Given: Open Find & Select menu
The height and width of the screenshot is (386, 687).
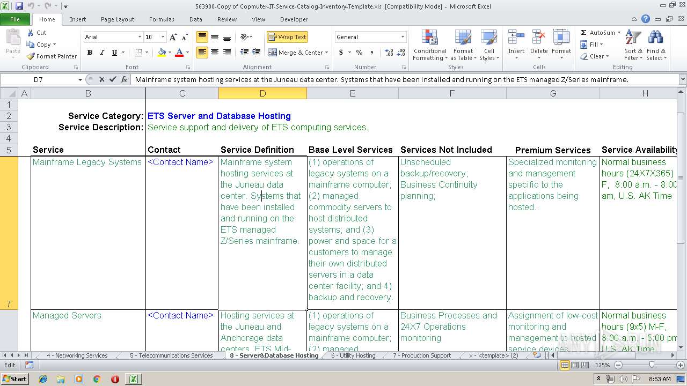Looking at the screenshot, I should point(656,46).
